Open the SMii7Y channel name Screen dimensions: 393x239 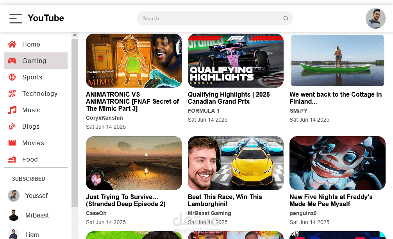(x=298, y=111)
